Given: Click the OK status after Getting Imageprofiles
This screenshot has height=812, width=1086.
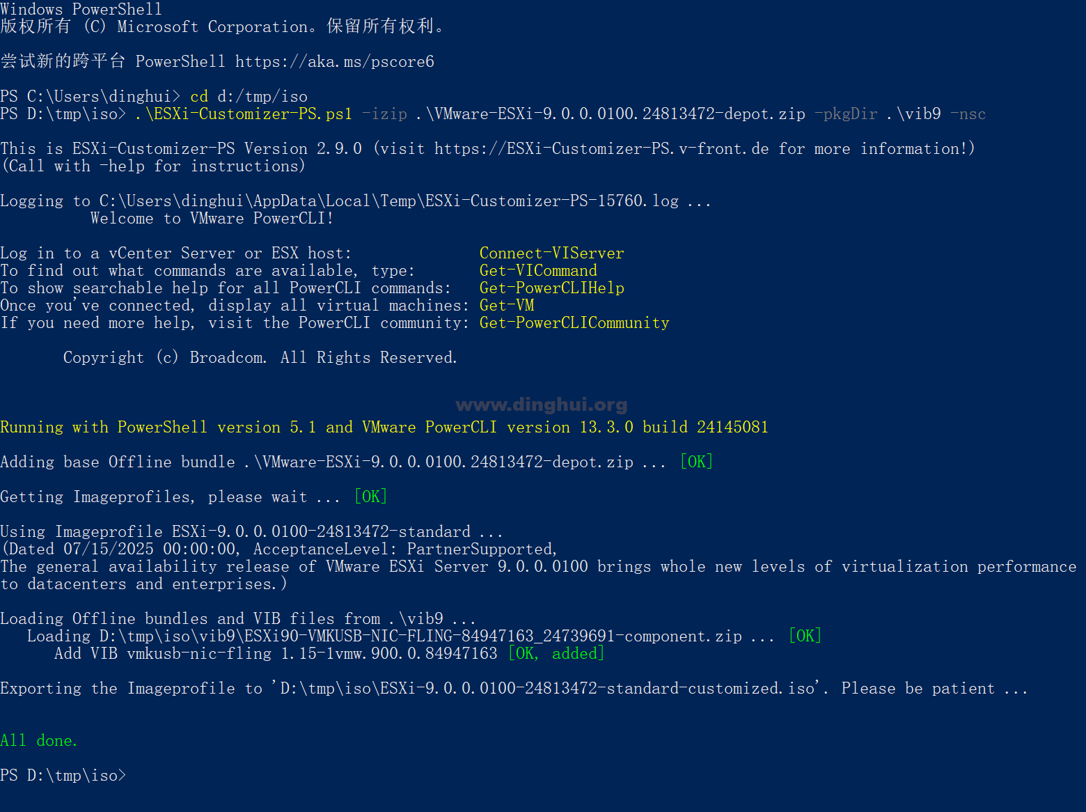Looking at the screenshot, I should pyautogui.click(x=370, y=497).
